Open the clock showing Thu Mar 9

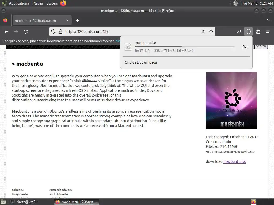[257, 3]
